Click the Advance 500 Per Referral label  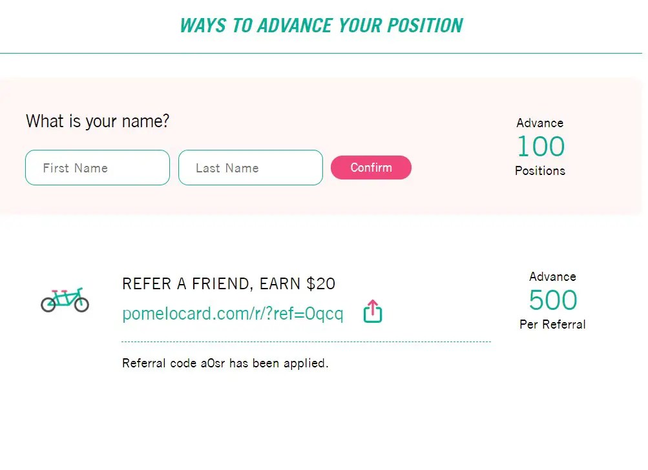(x=552, y=276)
